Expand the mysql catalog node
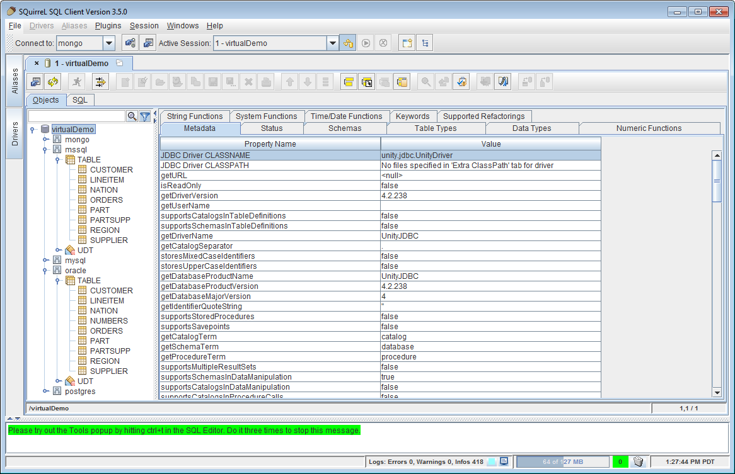The image size is (735, 474). pyautogui.click(x=45, y=261)
